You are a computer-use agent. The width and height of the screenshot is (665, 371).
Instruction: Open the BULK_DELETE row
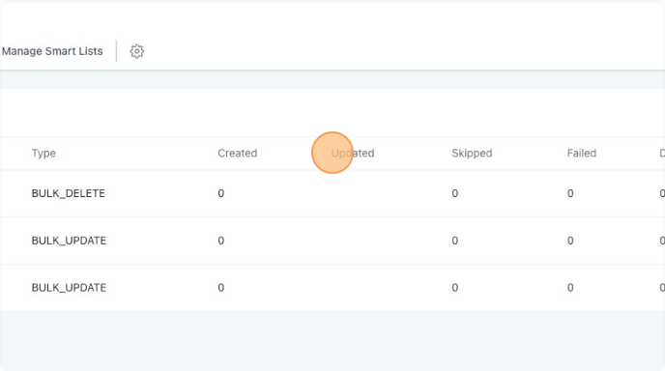click(332, 193)
